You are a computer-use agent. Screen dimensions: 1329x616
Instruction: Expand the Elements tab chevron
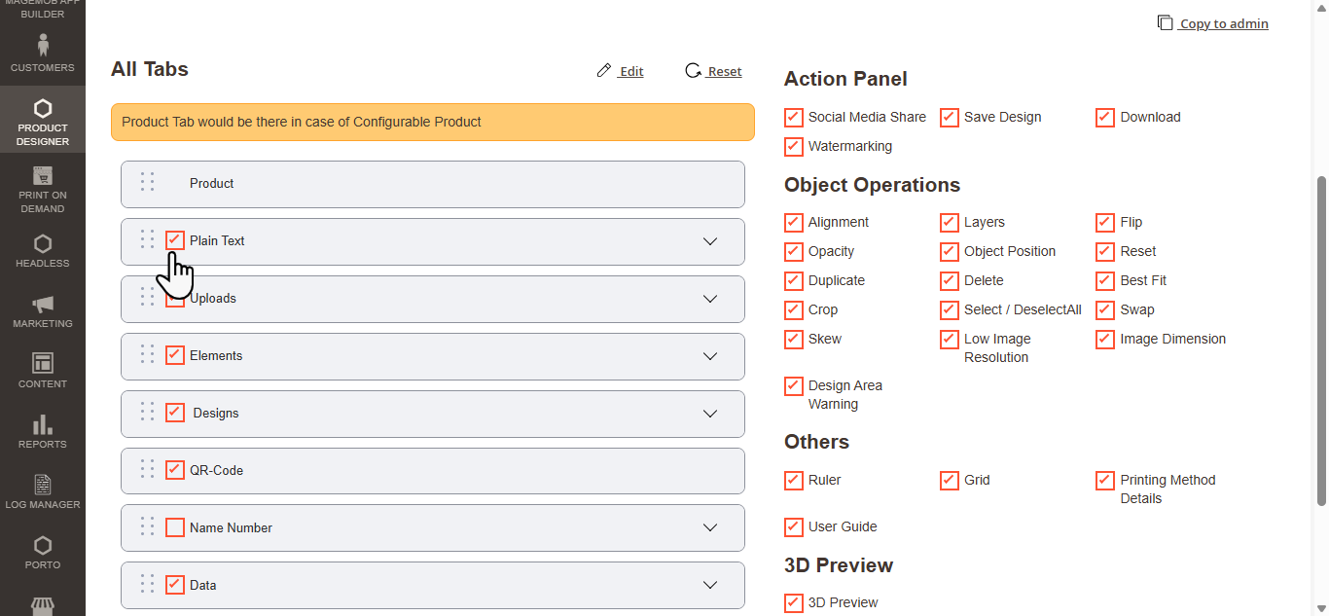point(710,356)
